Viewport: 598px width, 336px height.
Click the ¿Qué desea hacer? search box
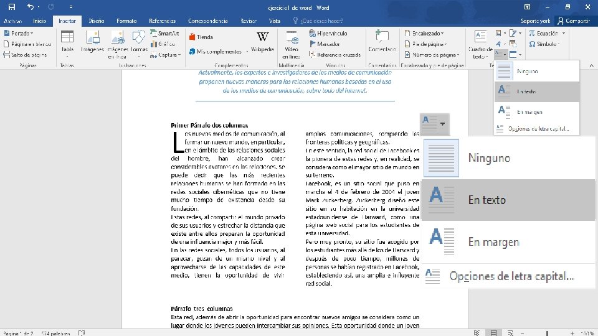[318, 21]
